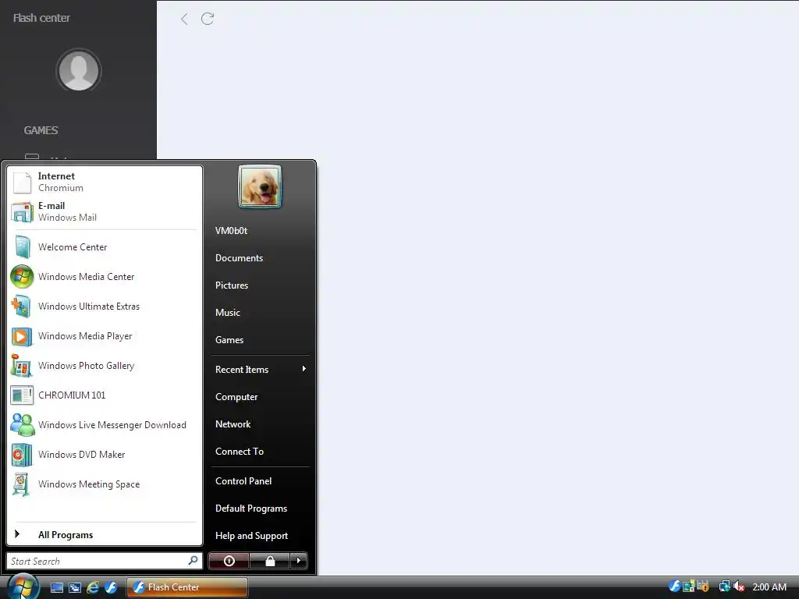Image resolution: width=799 pixels, height=599 pixels.
Task: Expand the Recent Items submenu
Action: coord(260,369)
